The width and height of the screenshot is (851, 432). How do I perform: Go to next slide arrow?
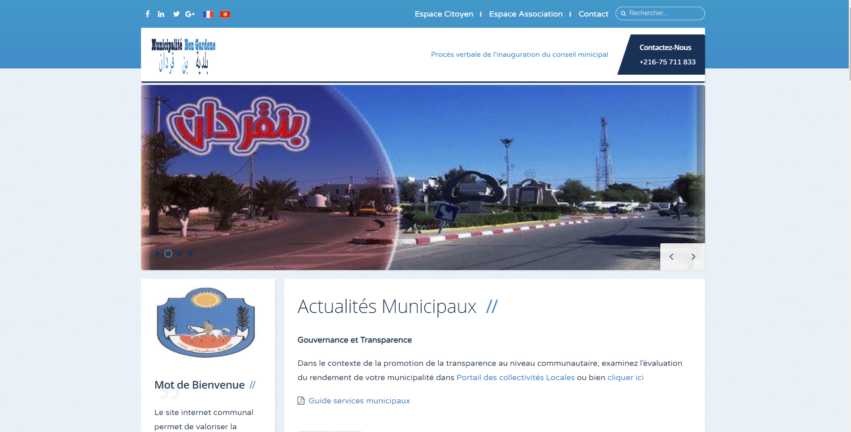tap(693, 257)
